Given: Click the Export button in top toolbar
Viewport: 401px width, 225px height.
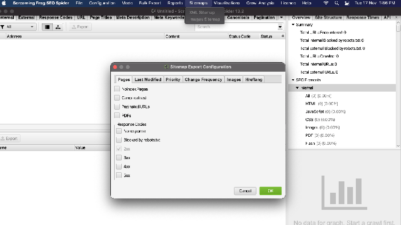Looking at the screenshot, I should pos(80,27).
